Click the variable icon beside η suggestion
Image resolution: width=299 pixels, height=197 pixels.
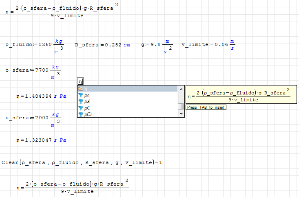pos(80,89)
